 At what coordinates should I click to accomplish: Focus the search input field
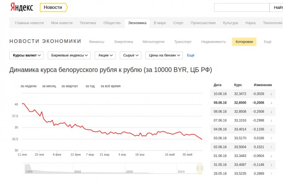pyautogui.click(x=242, y=7)
